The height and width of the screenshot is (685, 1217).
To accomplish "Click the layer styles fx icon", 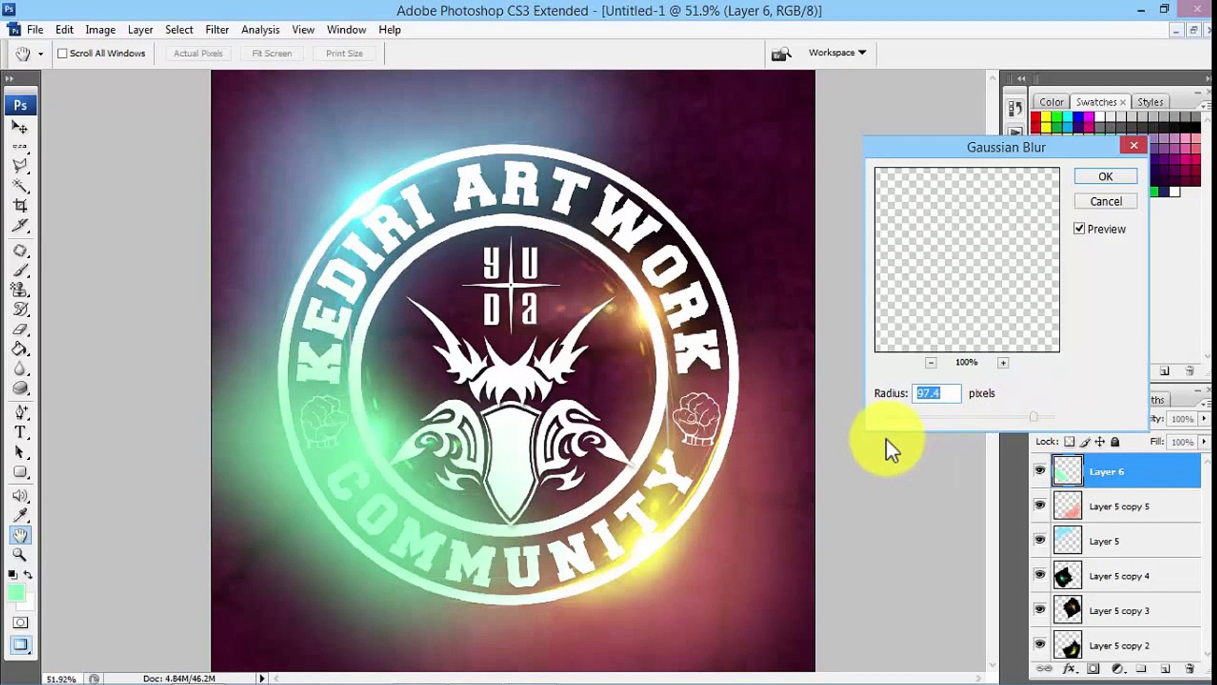I will pos(1069,669).
